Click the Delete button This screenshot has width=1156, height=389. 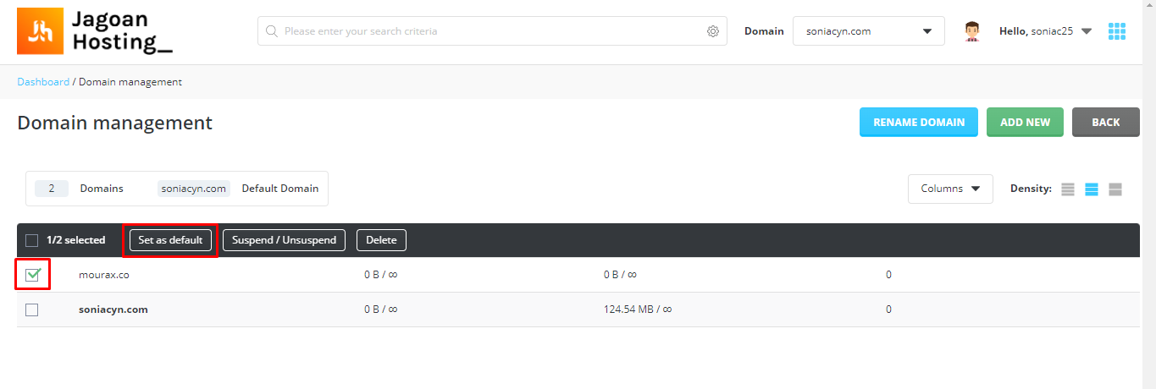pos(381,240)
